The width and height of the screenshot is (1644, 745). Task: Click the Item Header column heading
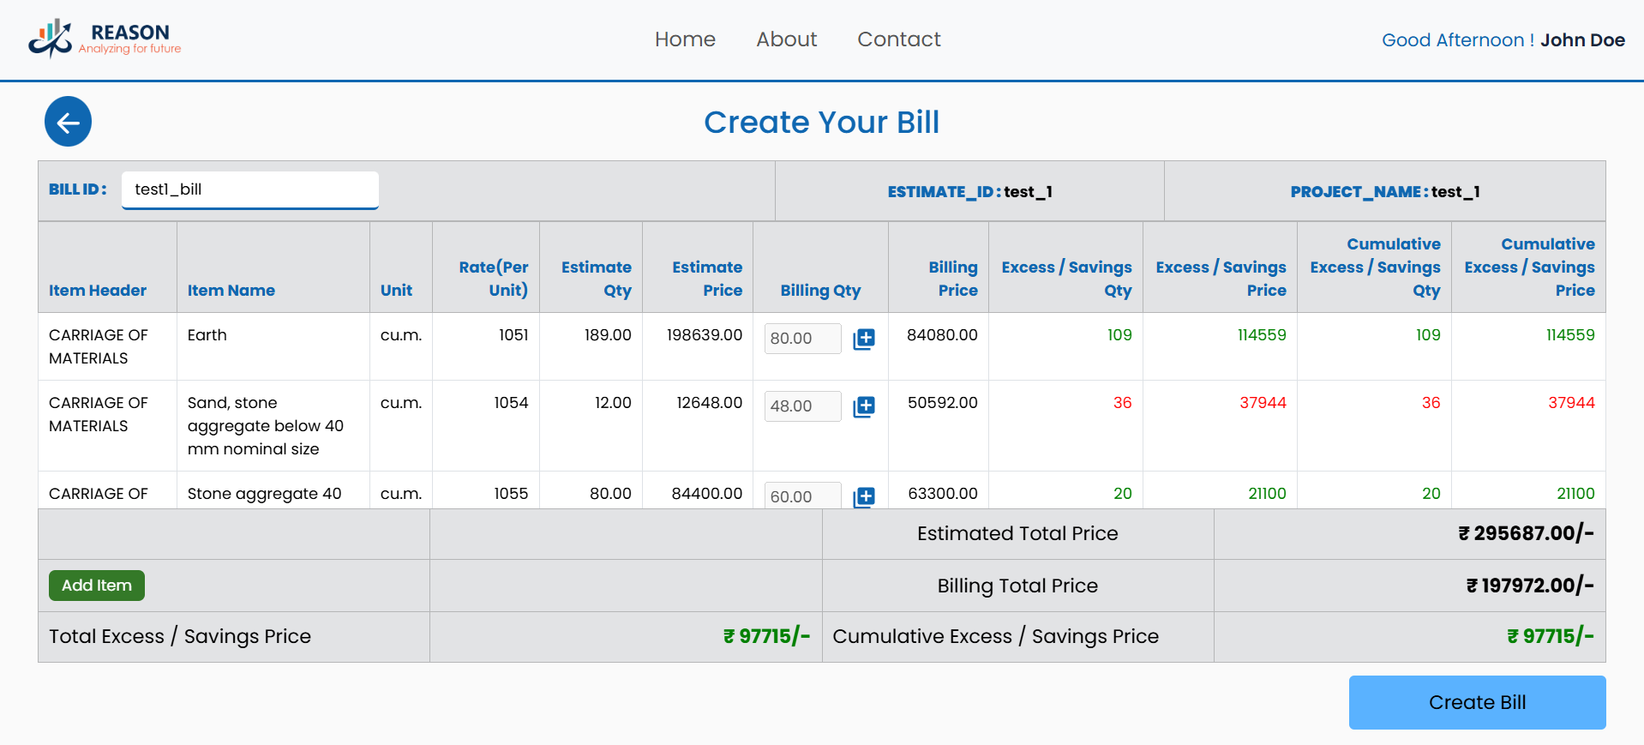tap(98, 291)
